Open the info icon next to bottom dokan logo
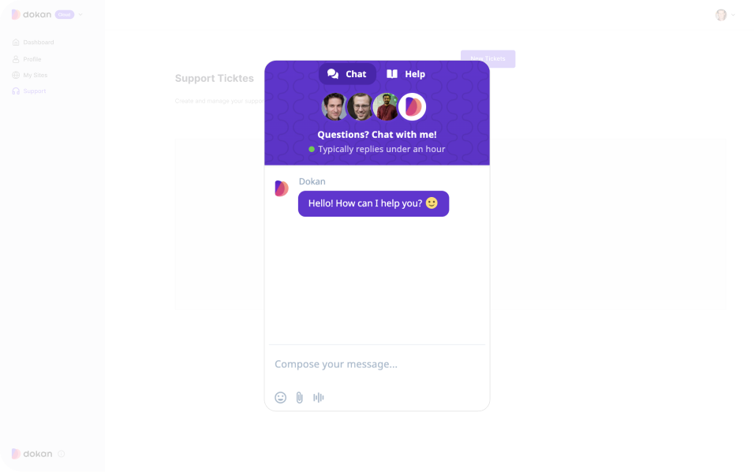 (62, 454)
